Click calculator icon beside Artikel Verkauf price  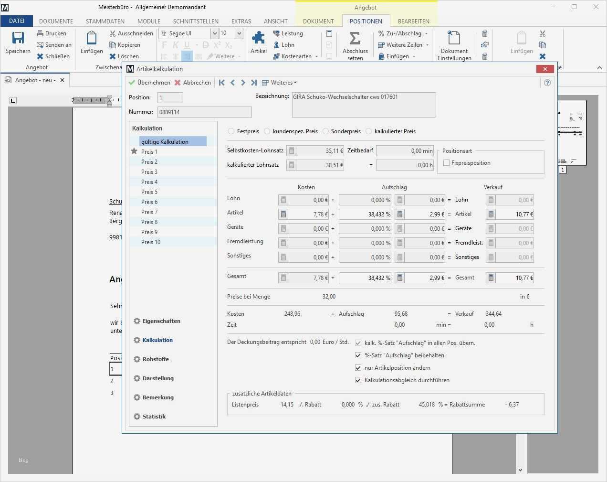(x=491, y=214)
